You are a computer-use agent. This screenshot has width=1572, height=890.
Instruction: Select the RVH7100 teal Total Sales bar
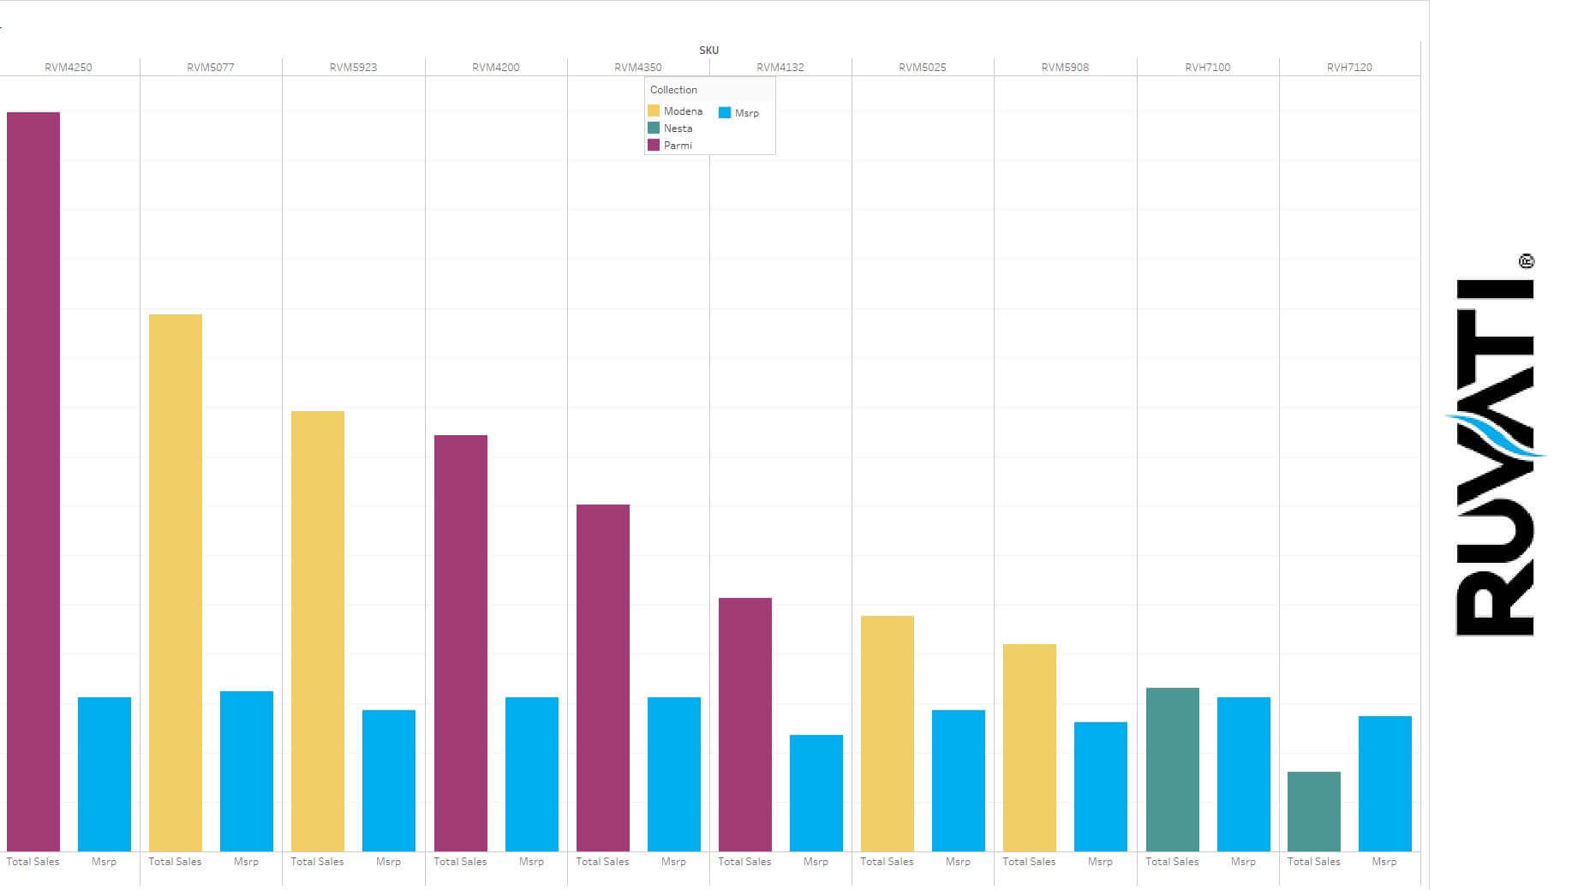[x=1172, y=769]
